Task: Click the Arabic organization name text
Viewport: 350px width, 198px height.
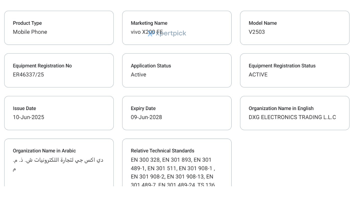Action: click(58, 164)
